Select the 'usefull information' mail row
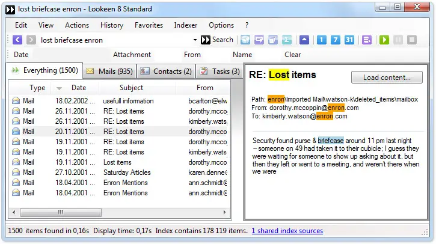The image size is (436, 244). pyautogui.click(x=120, y=101)
